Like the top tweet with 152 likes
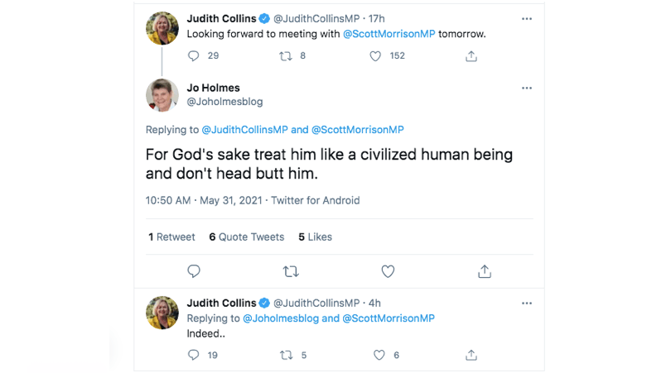Viewport: 671px width, 373px height. point(375,56)
